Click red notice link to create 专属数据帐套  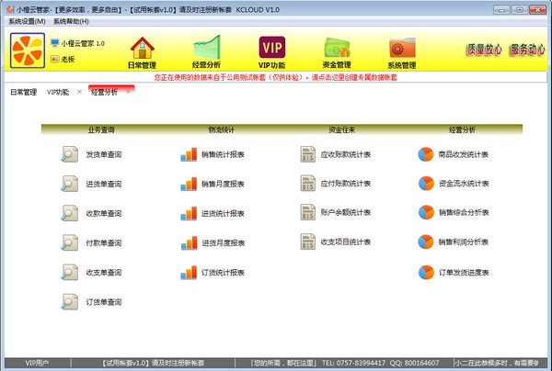pyautogui.click(x=275, y=77)
